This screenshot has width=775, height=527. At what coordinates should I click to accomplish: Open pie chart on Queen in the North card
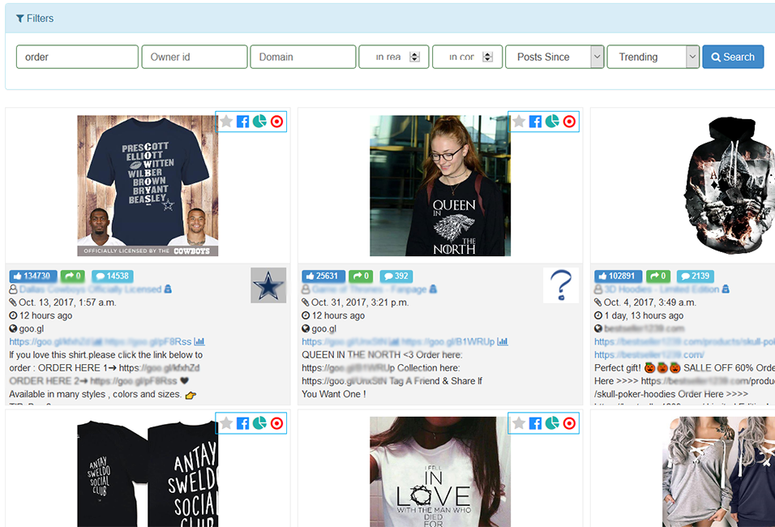(x=552, y=121)
